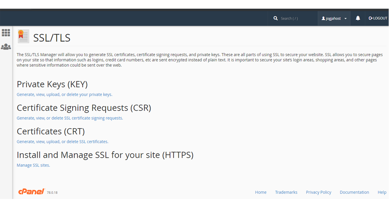Show notifications via the bell icon

coord(358,18)
